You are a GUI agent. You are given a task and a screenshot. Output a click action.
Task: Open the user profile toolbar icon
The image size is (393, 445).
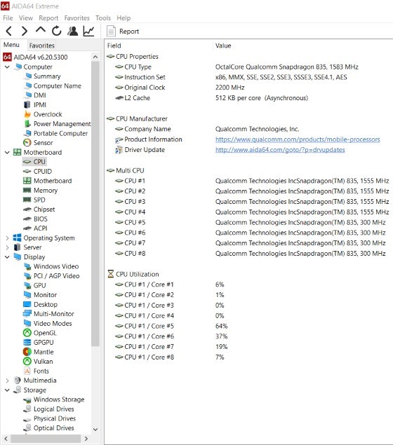point(73,31)
